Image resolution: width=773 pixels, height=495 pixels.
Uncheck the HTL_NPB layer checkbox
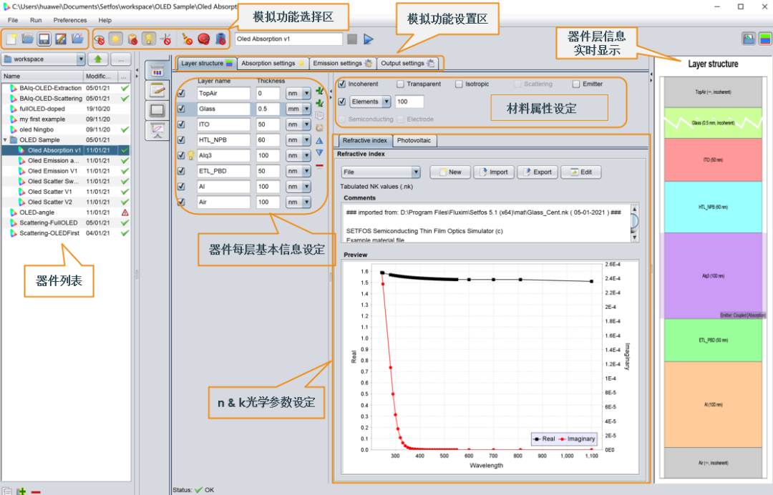[x=181, y=140]
